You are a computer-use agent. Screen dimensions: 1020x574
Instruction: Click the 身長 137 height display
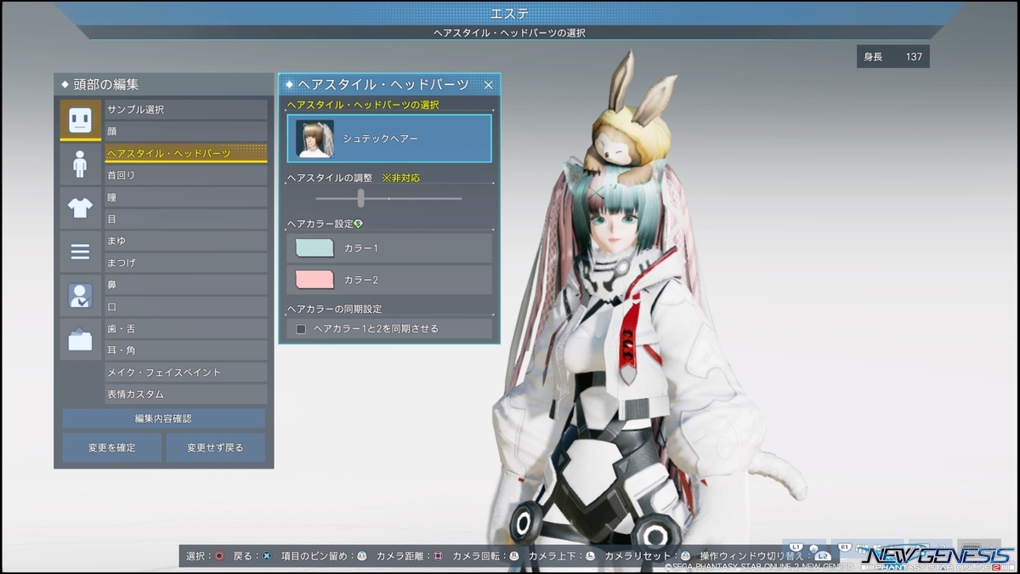[892, 57]
